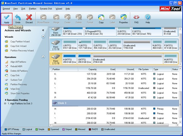Open the Help menu
The width and height of the screenshot is (183, 136).
tap(68, 9)
